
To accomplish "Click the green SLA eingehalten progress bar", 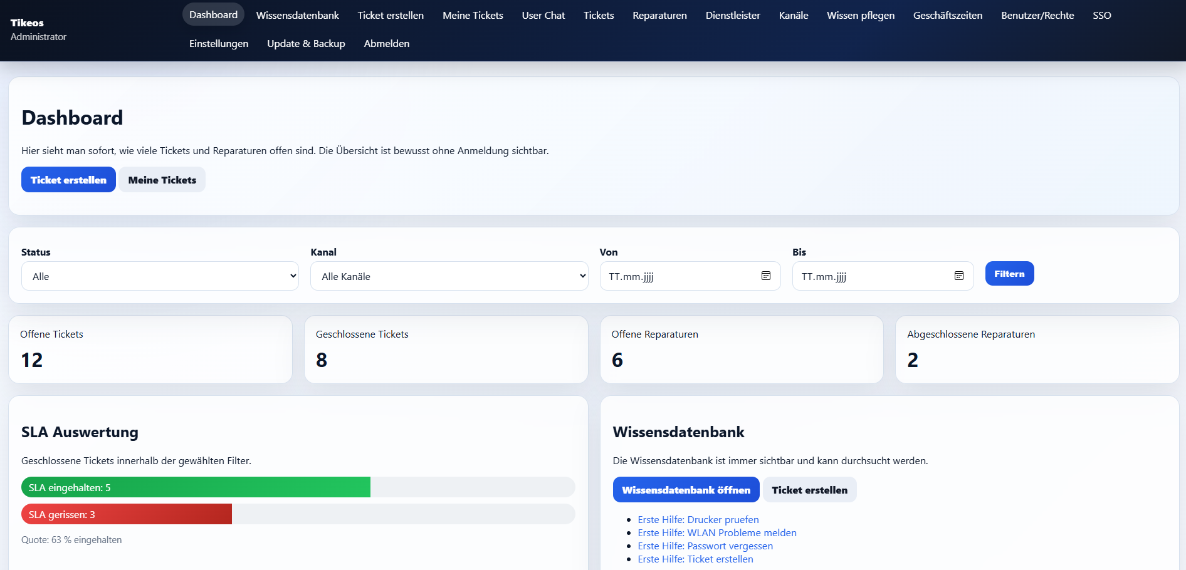I will (x=196, y=487).
